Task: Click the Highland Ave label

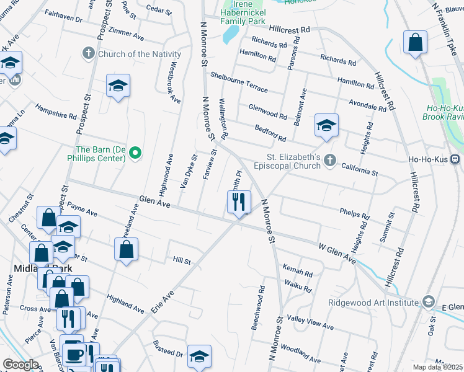Action: coord(125,304)
